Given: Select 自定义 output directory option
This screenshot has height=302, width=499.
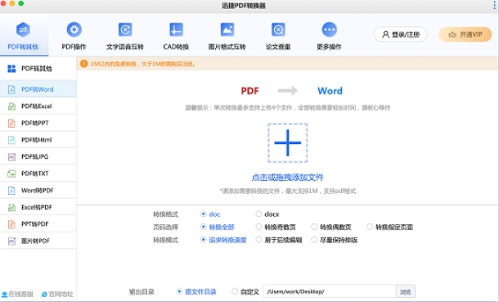Looking at the screenshot, I should 235,291.
